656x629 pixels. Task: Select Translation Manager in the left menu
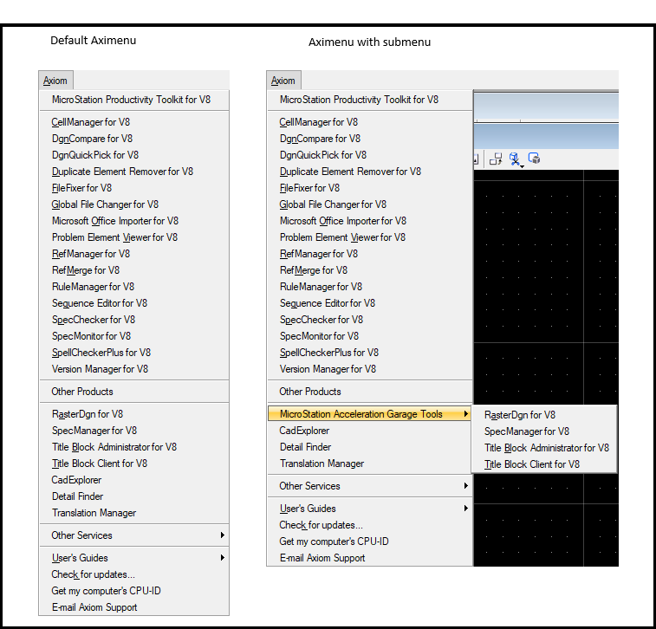94,513
